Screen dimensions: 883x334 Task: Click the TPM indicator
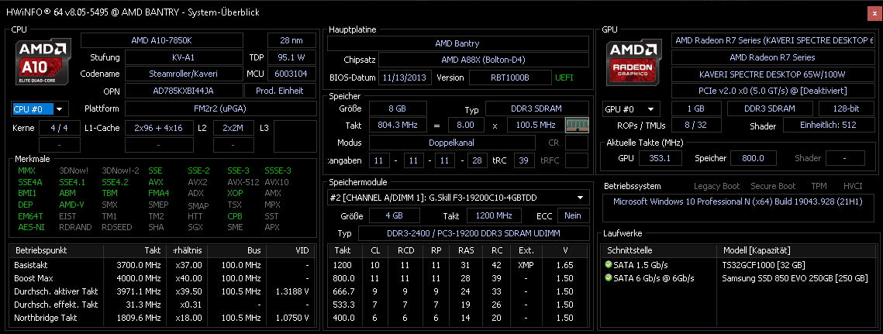pyautogui.click(x=819, y=186)
